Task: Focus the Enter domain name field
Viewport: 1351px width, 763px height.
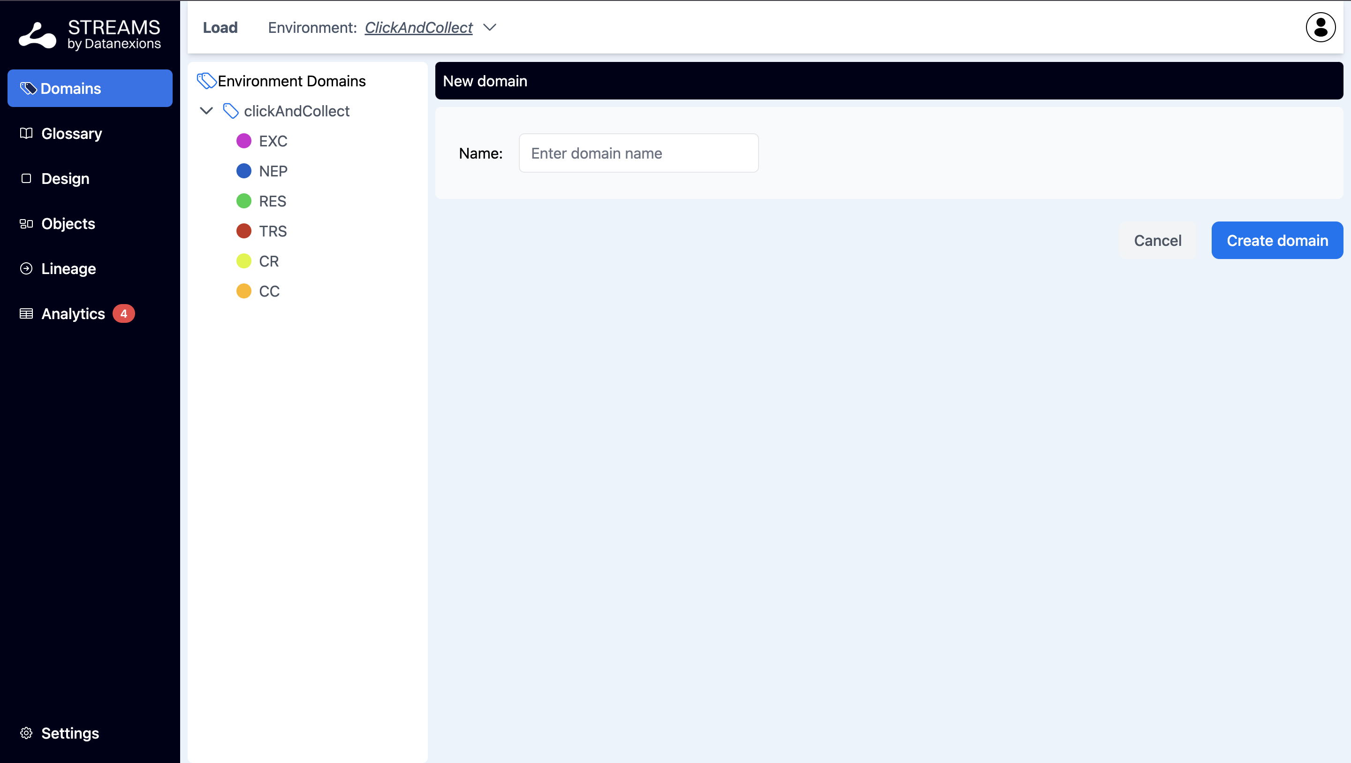Action: tap(638, 153)
